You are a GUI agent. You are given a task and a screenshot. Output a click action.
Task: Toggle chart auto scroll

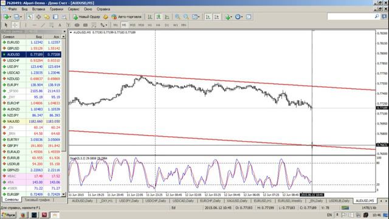pyautogui.click(x=208, y=16)
